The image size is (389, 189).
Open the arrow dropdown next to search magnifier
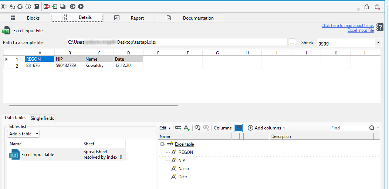(378, 128)
